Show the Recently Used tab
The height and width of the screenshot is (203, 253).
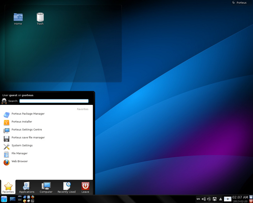[x=66, y=187]
